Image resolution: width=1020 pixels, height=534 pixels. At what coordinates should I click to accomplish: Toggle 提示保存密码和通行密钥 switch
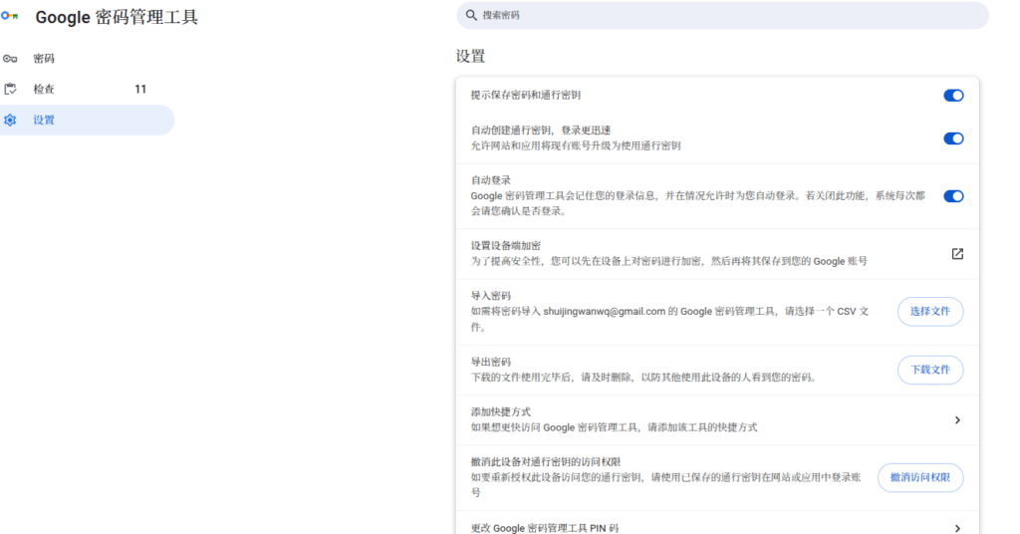coord(953,96)
